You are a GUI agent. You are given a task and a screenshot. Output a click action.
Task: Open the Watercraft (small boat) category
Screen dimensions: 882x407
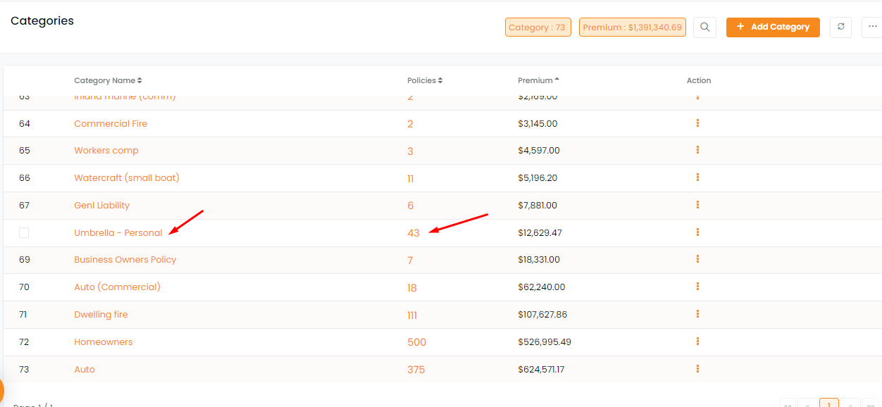coord(127,178)
